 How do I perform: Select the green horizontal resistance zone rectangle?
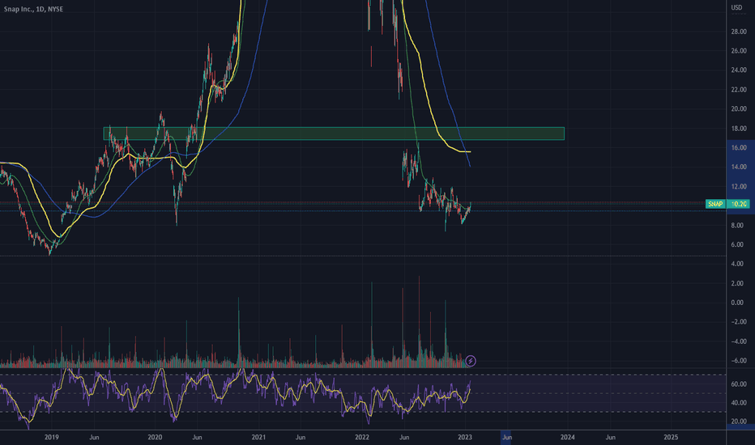334,133
